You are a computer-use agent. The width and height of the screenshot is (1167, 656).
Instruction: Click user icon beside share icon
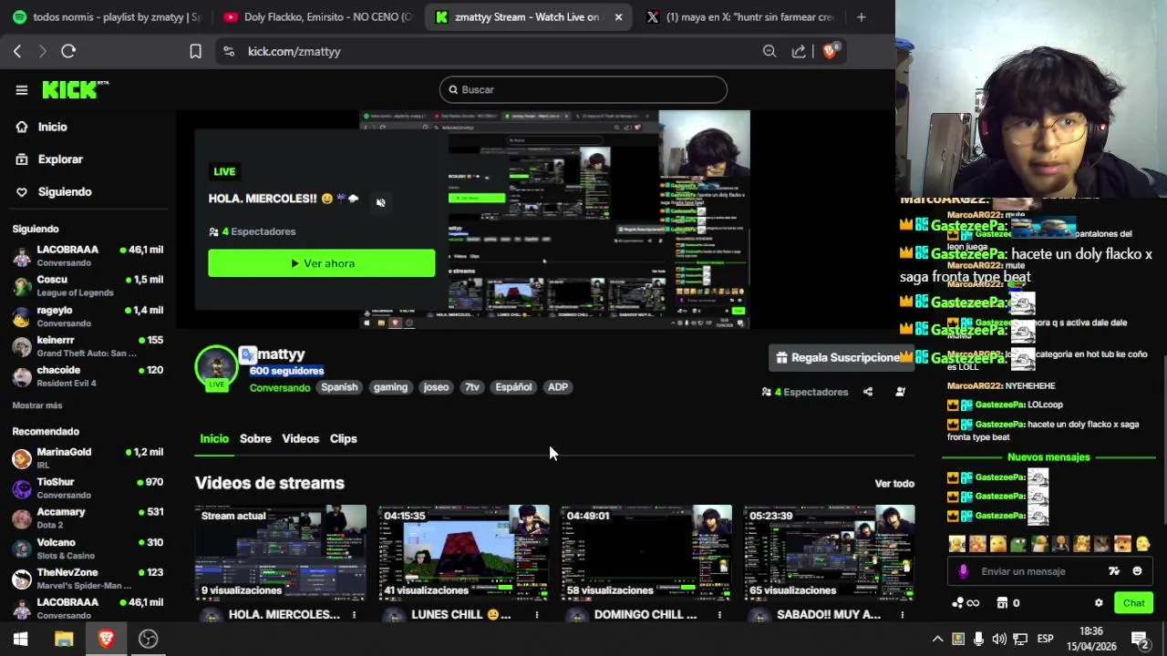point(901,392)
